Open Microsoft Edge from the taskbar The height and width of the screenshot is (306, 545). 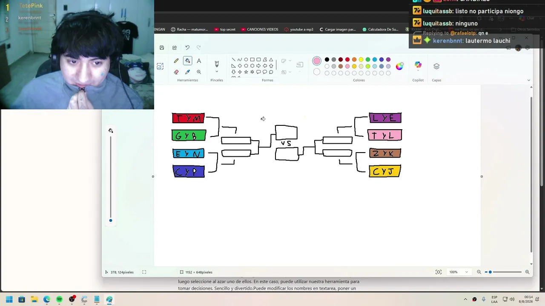tap(46, 300)
